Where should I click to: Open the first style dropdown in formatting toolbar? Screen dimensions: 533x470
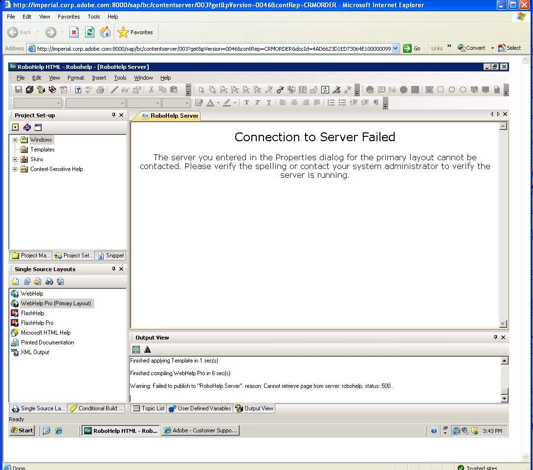(x=59, y=103)
